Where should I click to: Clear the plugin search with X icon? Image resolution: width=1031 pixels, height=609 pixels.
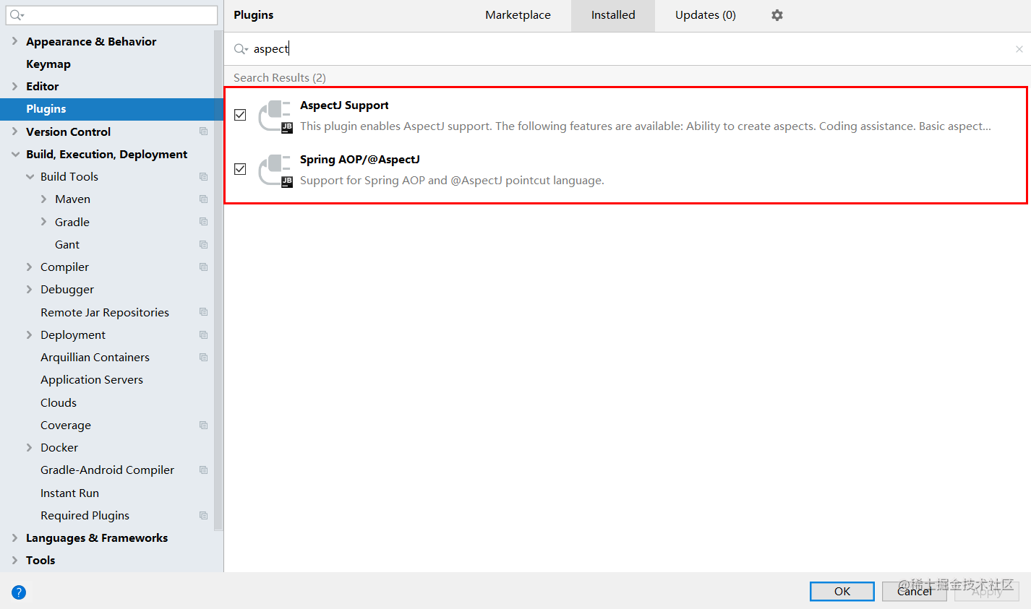click(x=1019, y=49)
